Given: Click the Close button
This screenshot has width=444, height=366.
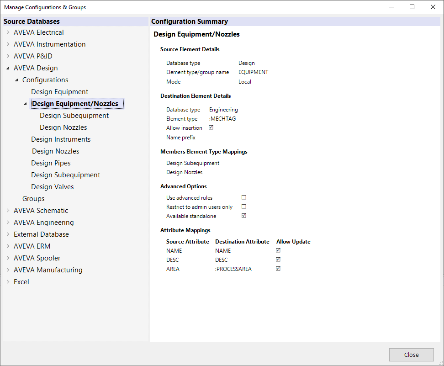Looking at the screenshot, I should pos(411,355).
